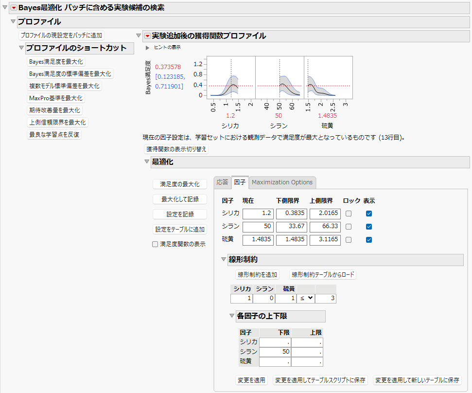Toggle lock checkbox for シリカ
The width and height of the screenshot is (472, 393).
[x=349, y=214]
